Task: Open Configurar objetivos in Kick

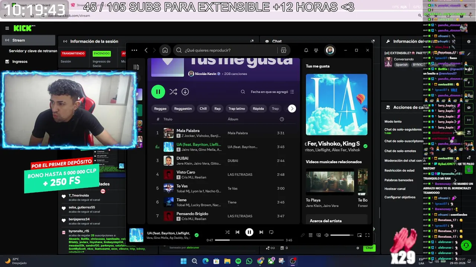Action: click(400, 197)
